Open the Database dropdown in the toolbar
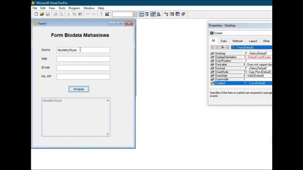Image resolution: width=303 pixels, height=170 pixels. (134, 14)
